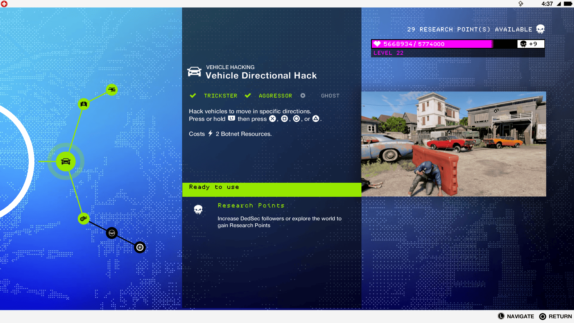
Task: Tap the screen rotation icon in status bar
Action: [521, 4]
